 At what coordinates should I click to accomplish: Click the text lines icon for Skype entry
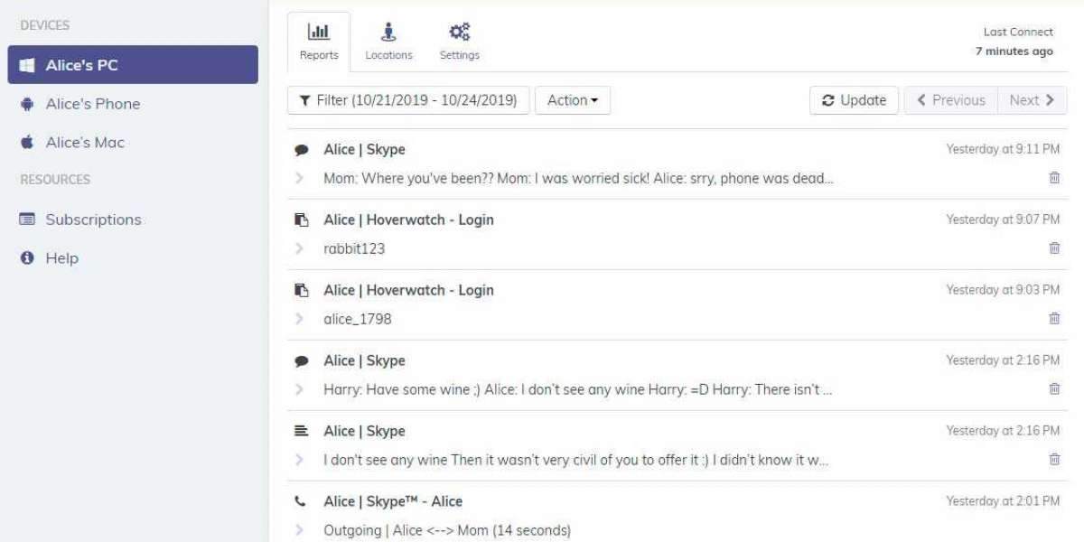pos(302,431)
